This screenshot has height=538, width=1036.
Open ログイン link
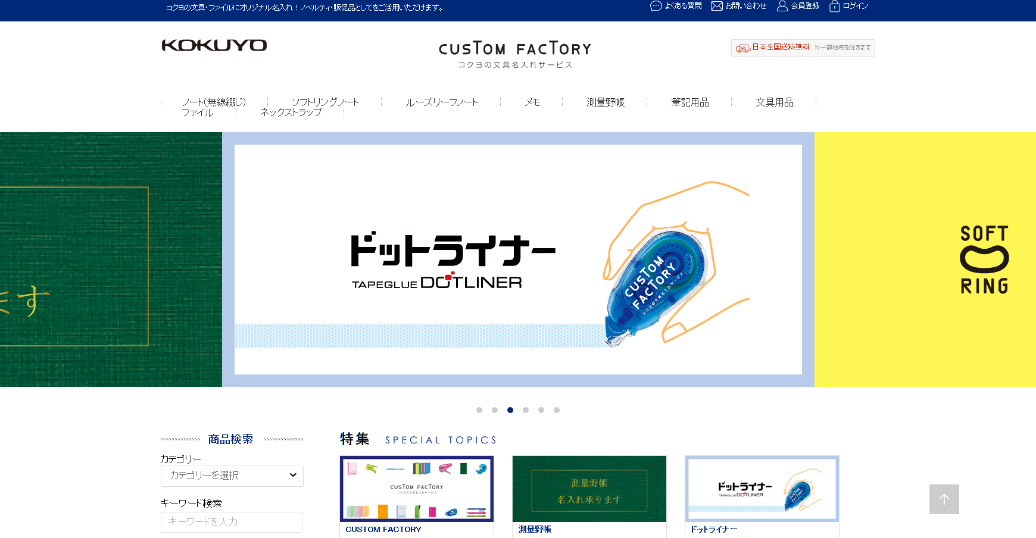[x=856, y=6]
